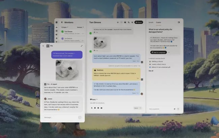Click the Send button in composer
Image resolution: width=219 pixels, height=138 pixels.
(136, 108)
